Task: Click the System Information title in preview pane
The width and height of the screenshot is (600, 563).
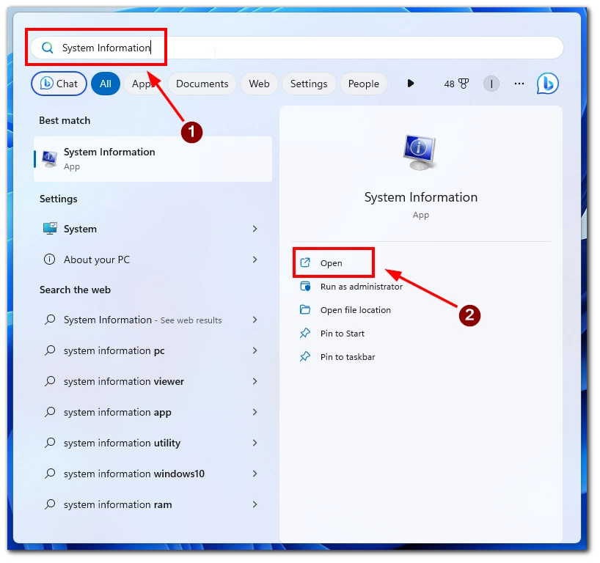Action: 421,197
